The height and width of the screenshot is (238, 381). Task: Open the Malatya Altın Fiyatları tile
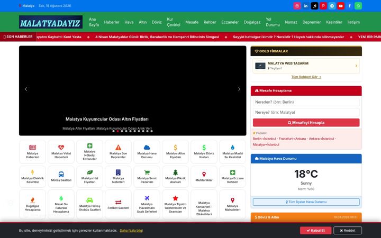176,152
